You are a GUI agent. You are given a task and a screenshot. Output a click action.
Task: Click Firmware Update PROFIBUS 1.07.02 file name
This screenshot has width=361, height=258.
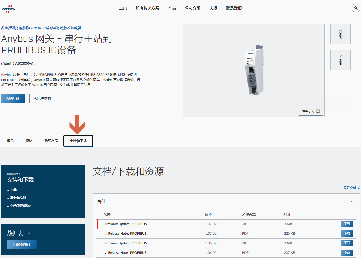coord(125,224)
